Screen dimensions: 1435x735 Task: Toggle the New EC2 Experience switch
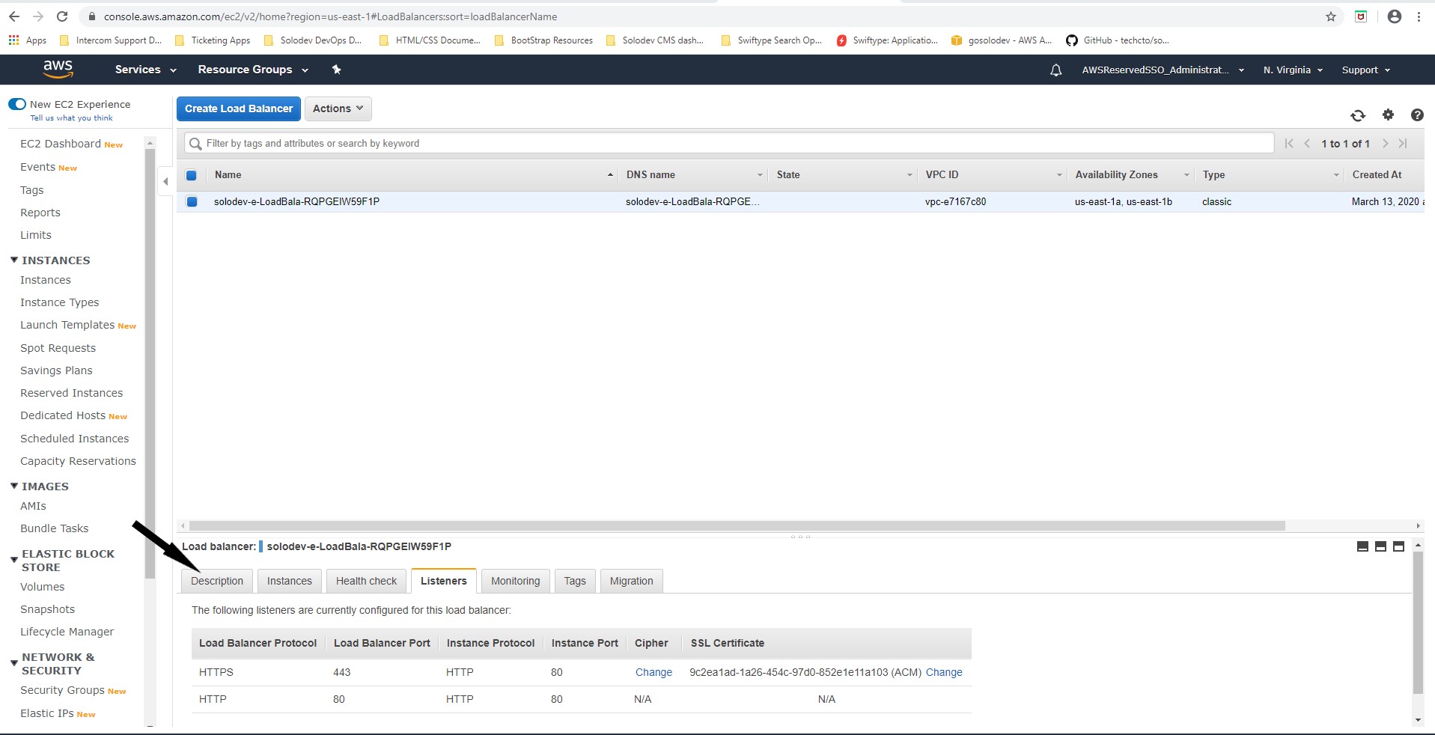[x=17, y=104]
